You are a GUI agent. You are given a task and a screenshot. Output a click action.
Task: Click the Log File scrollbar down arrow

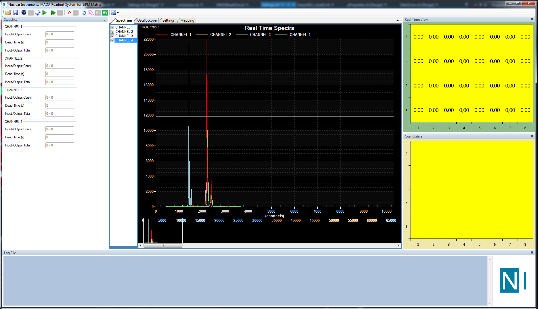tap(490, 303)
